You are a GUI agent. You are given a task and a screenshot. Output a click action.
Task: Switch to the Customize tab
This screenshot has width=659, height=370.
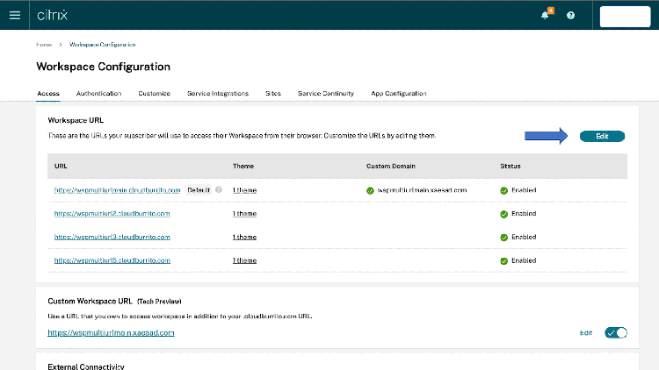(155, 94)
